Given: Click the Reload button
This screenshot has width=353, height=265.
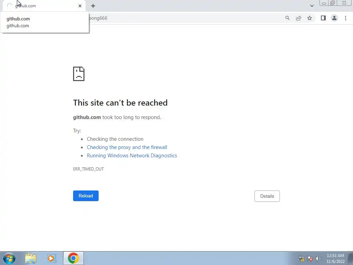Looking at the screenshot, I should (x=86, y=196).
